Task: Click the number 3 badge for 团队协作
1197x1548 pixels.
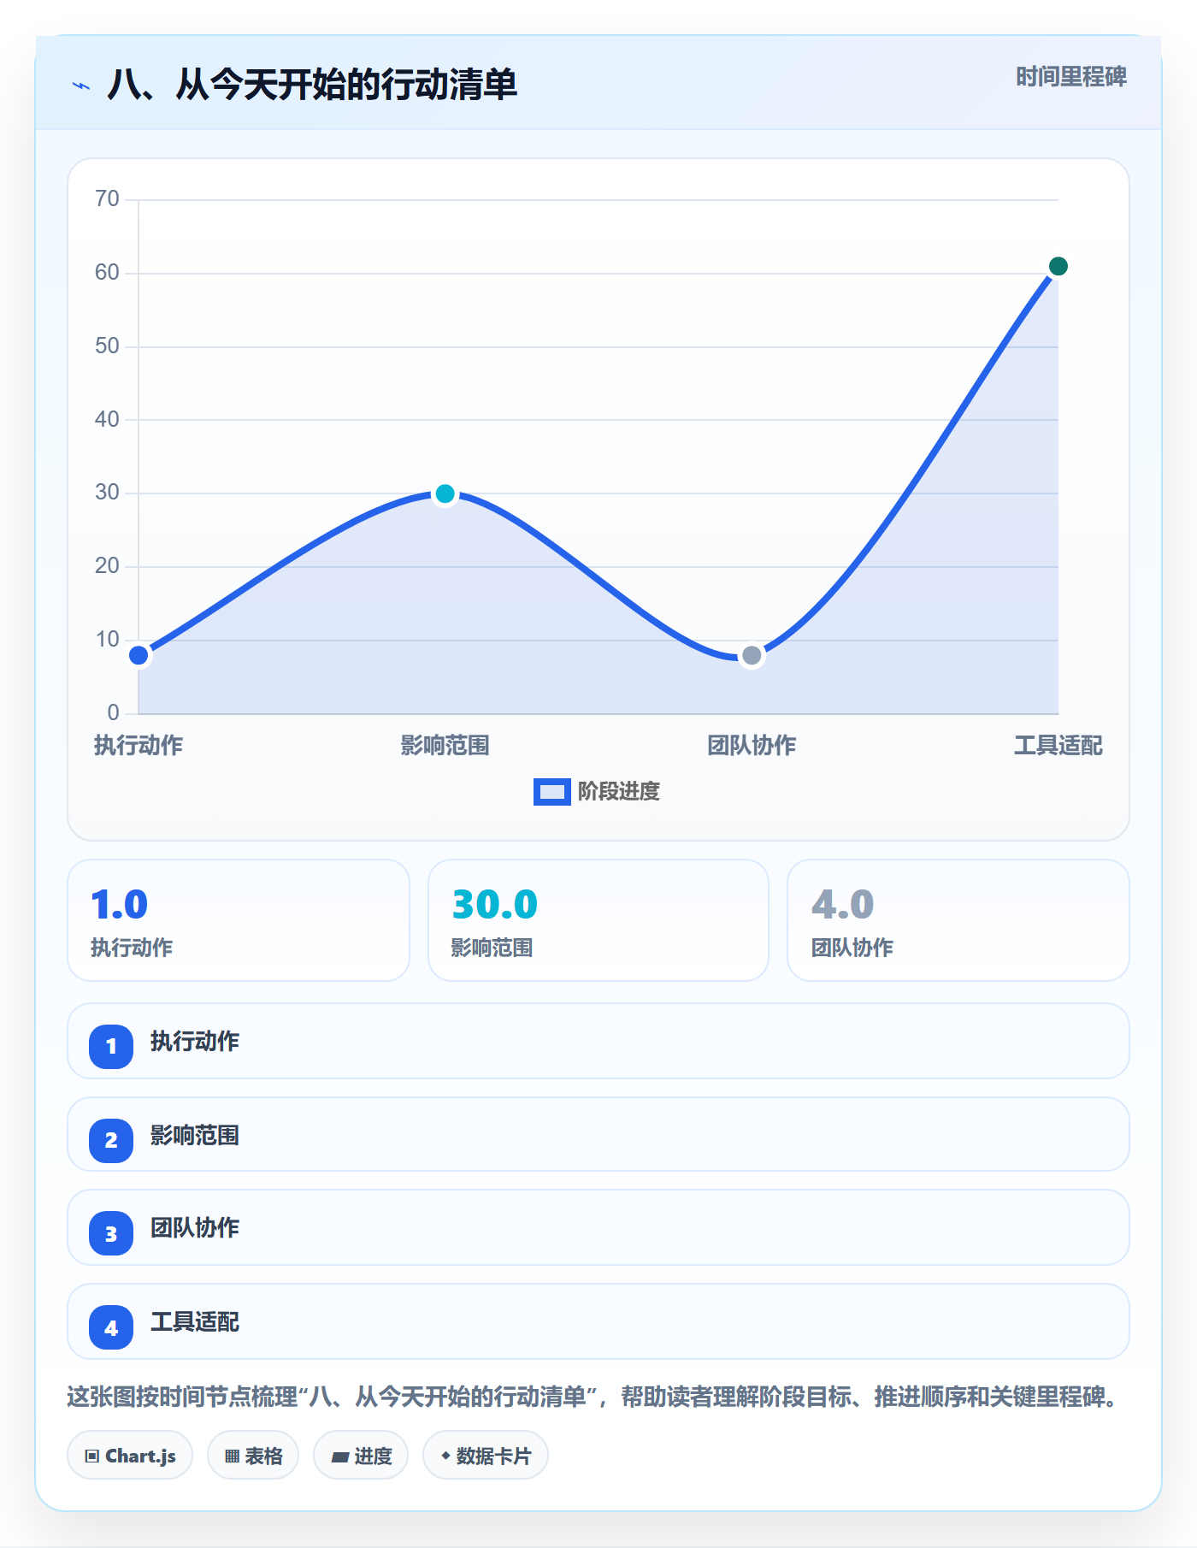Action: coord(111,1234)
